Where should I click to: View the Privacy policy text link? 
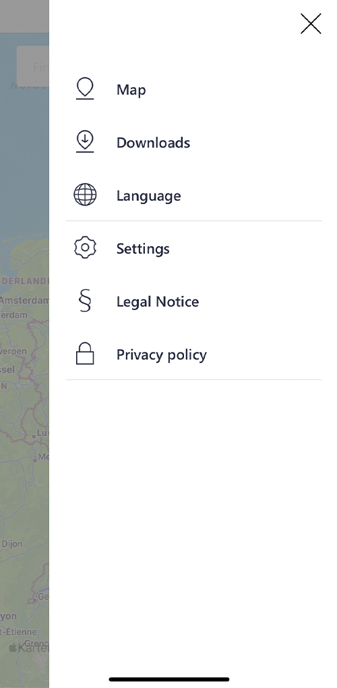[162, 354]
